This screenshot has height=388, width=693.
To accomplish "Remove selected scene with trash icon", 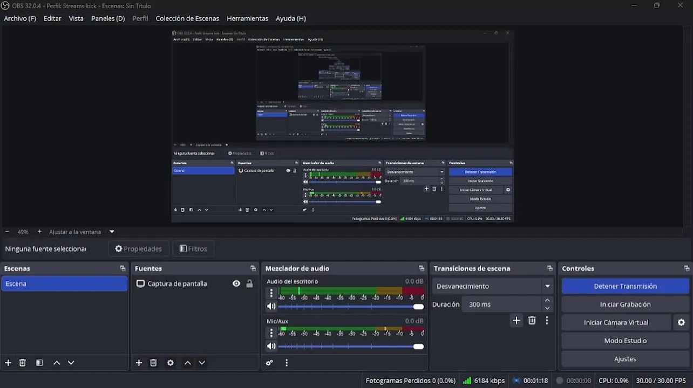I will click(23, 363).
